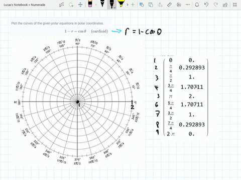
Task: Click the (cardioid) label
Action: [x=99, y=31]
